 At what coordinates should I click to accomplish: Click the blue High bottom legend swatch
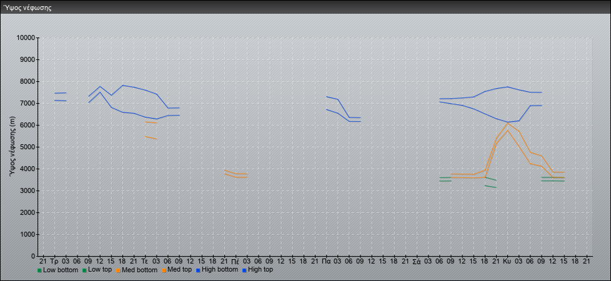click(198, 270)
